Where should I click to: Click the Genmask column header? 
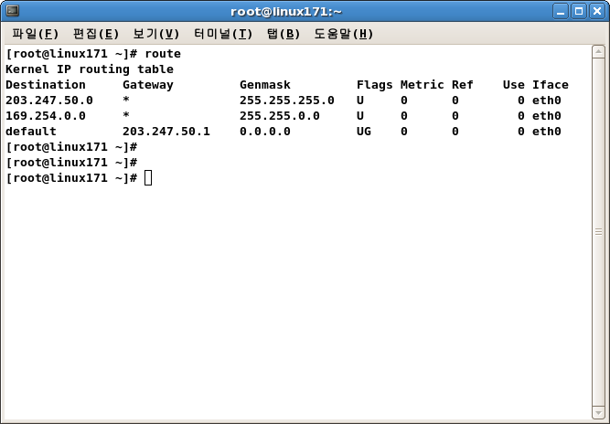[265, 85]
